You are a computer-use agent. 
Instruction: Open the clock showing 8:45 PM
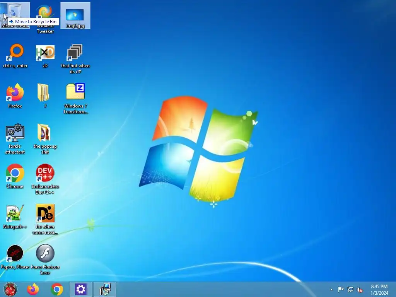379,290
